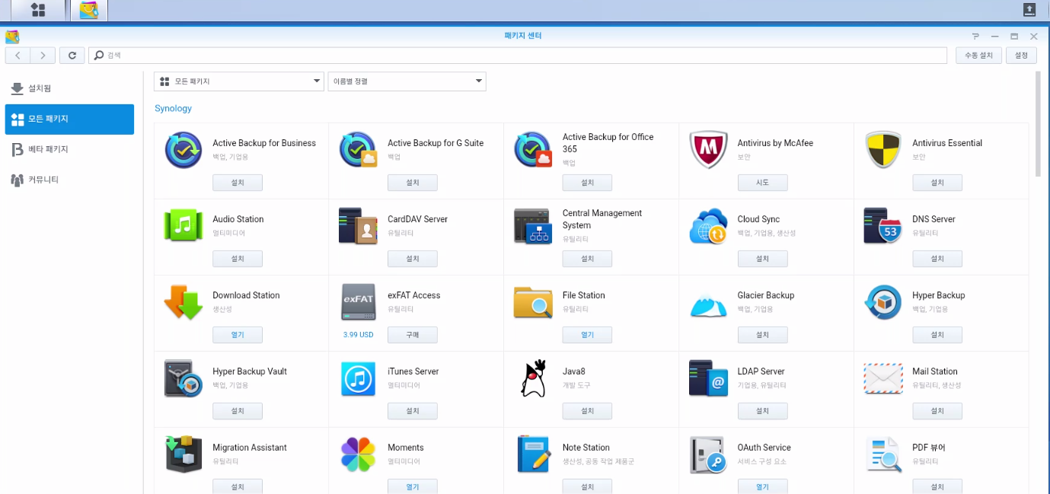
Task: Install Mail Station package
Action: (x=937, y=411)
